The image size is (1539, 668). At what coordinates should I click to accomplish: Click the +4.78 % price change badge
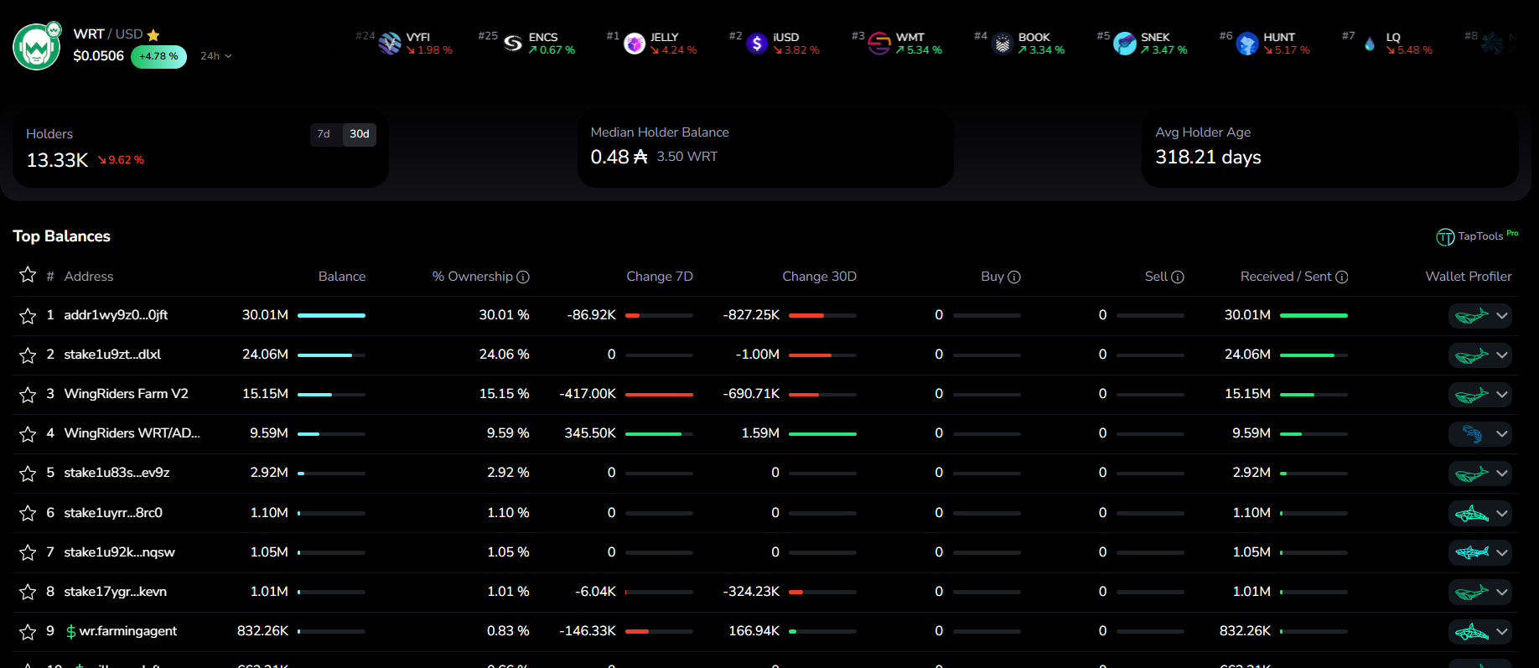coord(158,56)
